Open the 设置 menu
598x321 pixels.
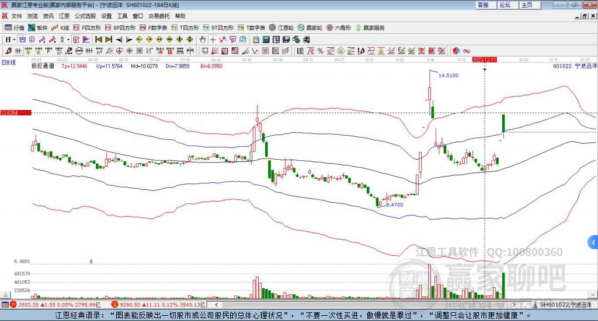106,16
